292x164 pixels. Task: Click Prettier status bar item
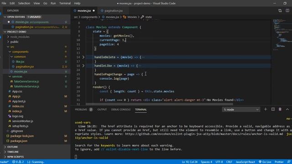[x=279, y=162]
